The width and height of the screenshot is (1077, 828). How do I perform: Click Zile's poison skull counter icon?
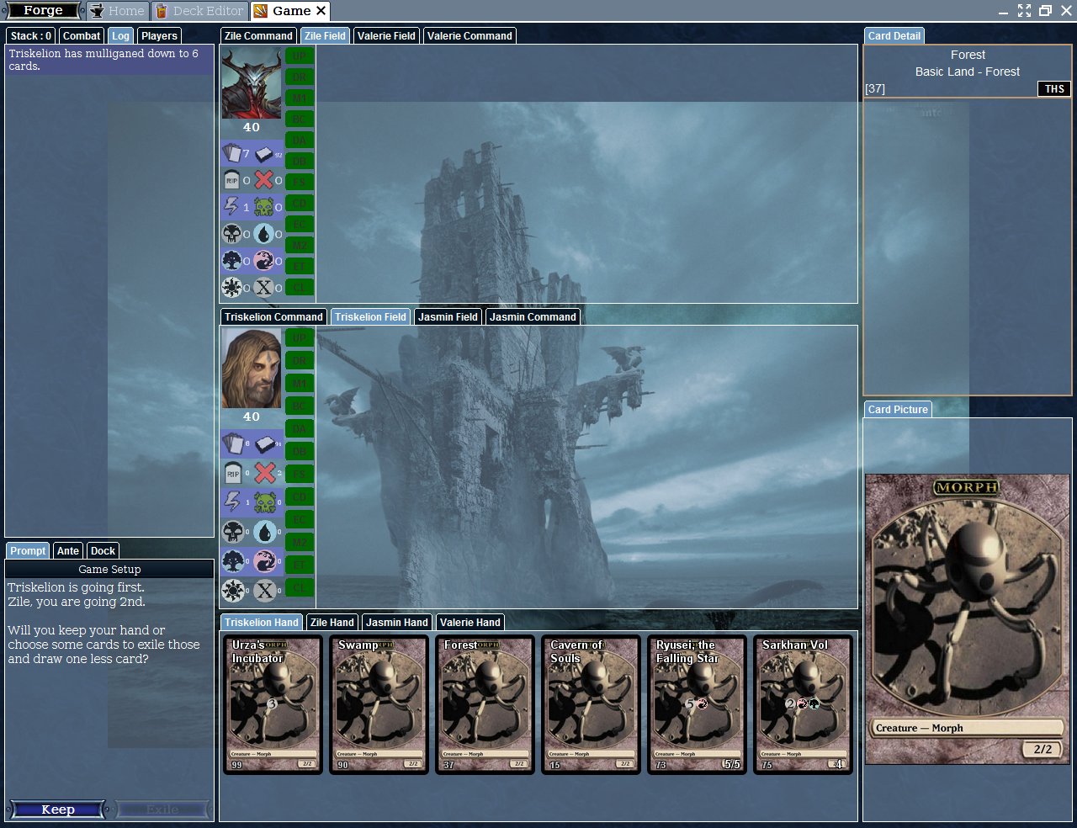click(x=264, y=207)
